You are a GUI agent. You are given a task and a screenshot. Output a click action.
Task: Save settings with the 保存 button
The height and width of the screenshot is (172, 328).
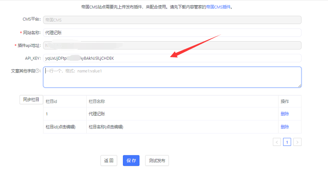click(131, 161)
